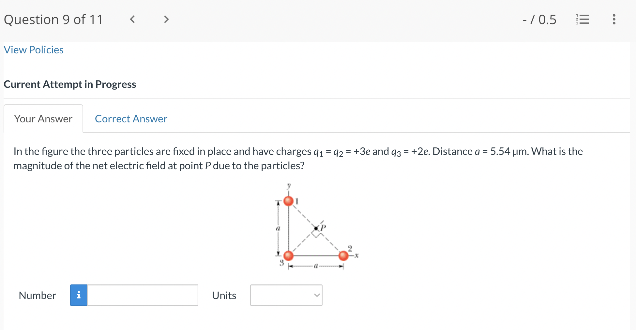
Task: Reveal more actions via kebab menu
Action: click(613, 20)
